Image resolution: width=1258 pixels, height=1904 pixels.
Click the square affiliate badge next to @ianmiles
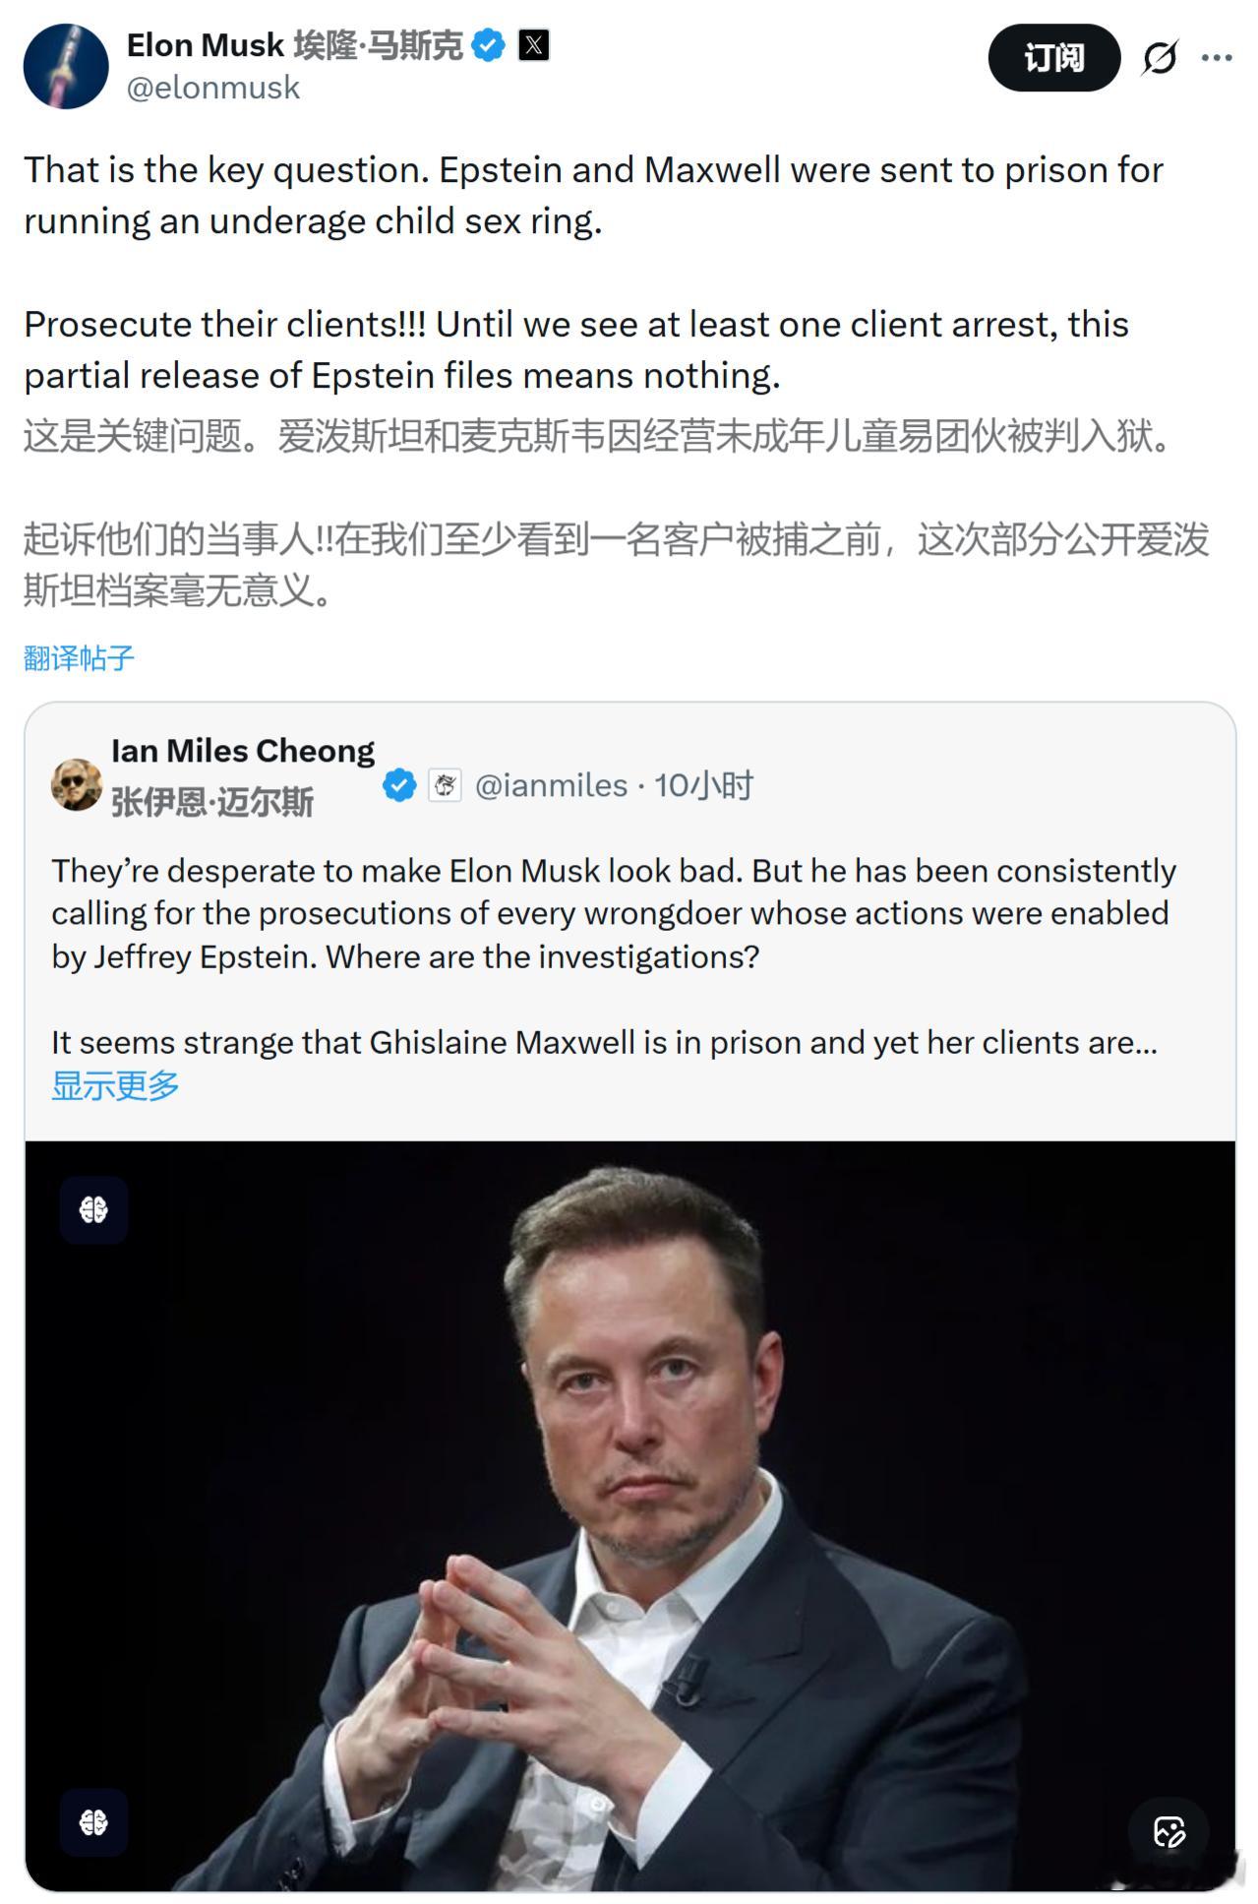coord(444,783)
